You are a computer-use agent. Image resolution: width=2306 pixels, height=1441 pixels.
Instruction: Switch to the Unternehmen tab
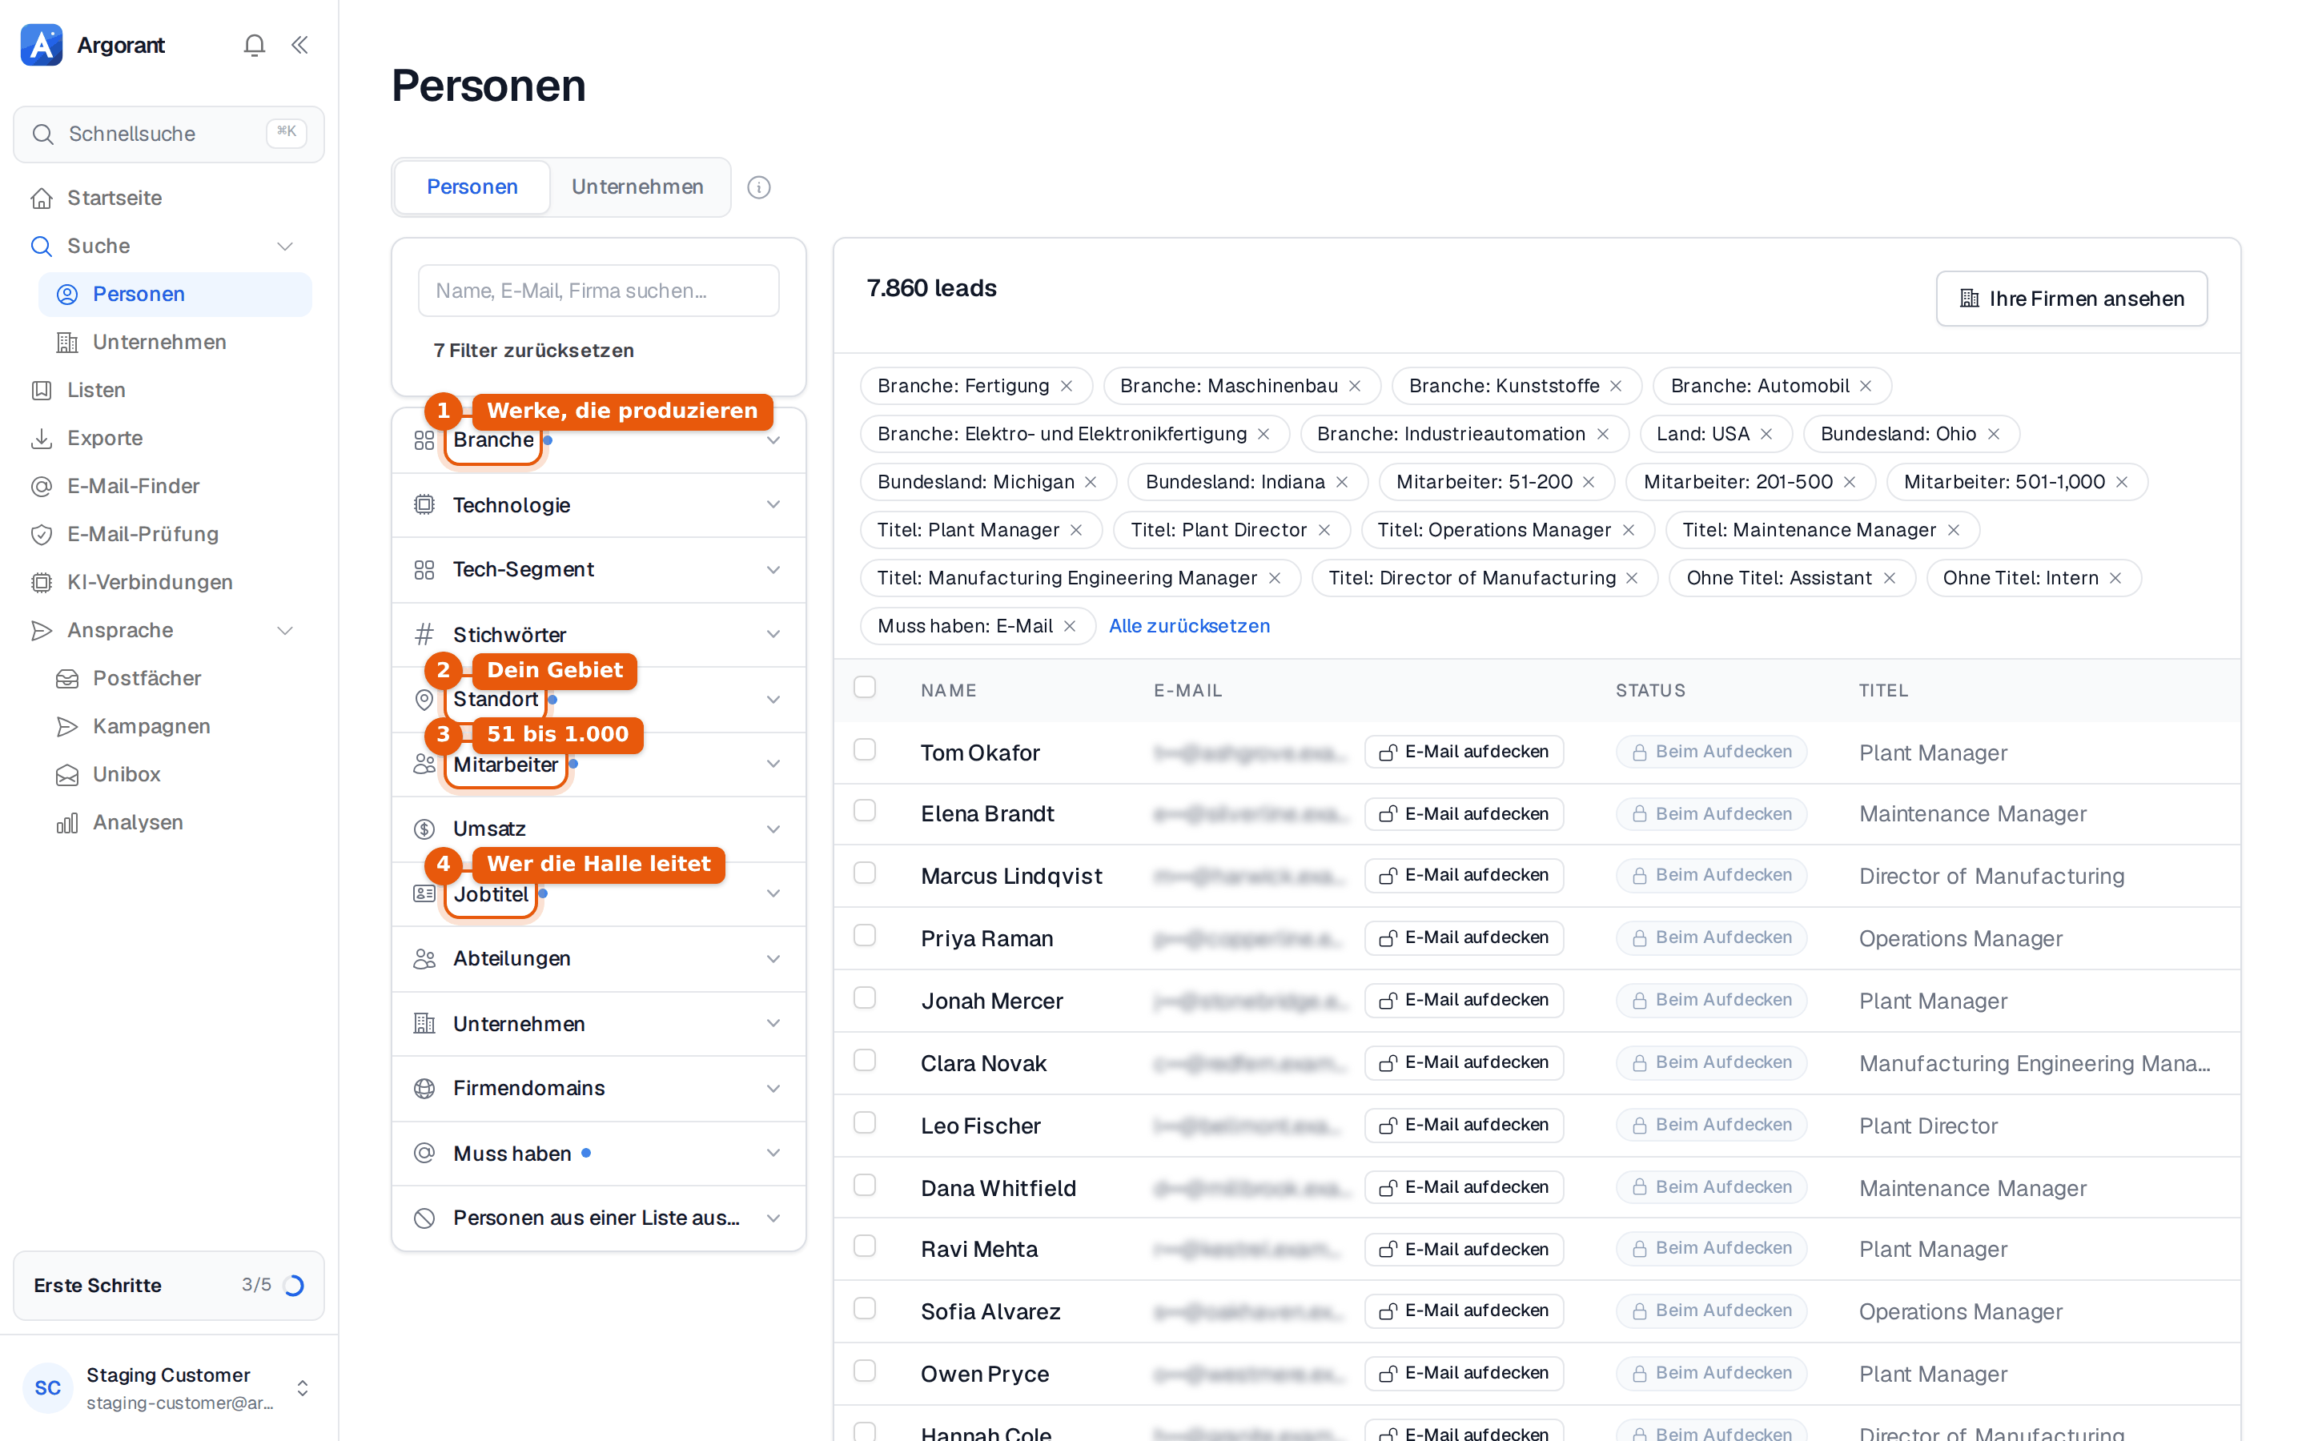pos(637,187)
